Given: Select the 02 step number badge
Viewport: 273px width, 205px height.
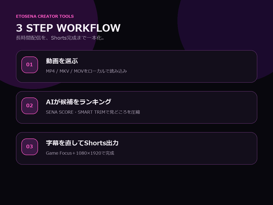Looking at the screenshot, I should coord(30,106).
